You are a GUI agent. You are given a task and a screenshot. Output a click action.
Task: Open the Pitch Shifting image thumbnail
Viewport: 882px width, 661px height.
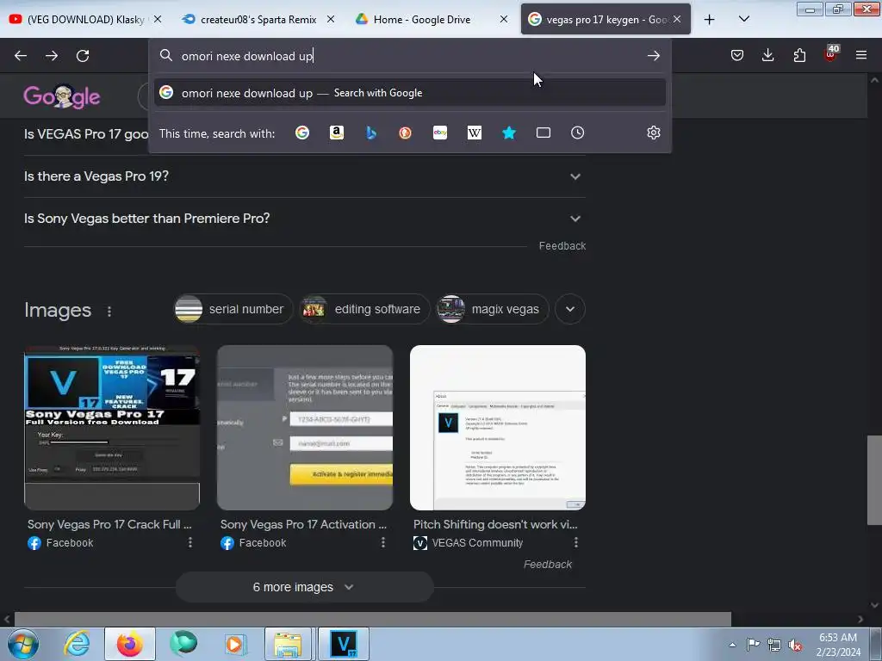(497, 427)
